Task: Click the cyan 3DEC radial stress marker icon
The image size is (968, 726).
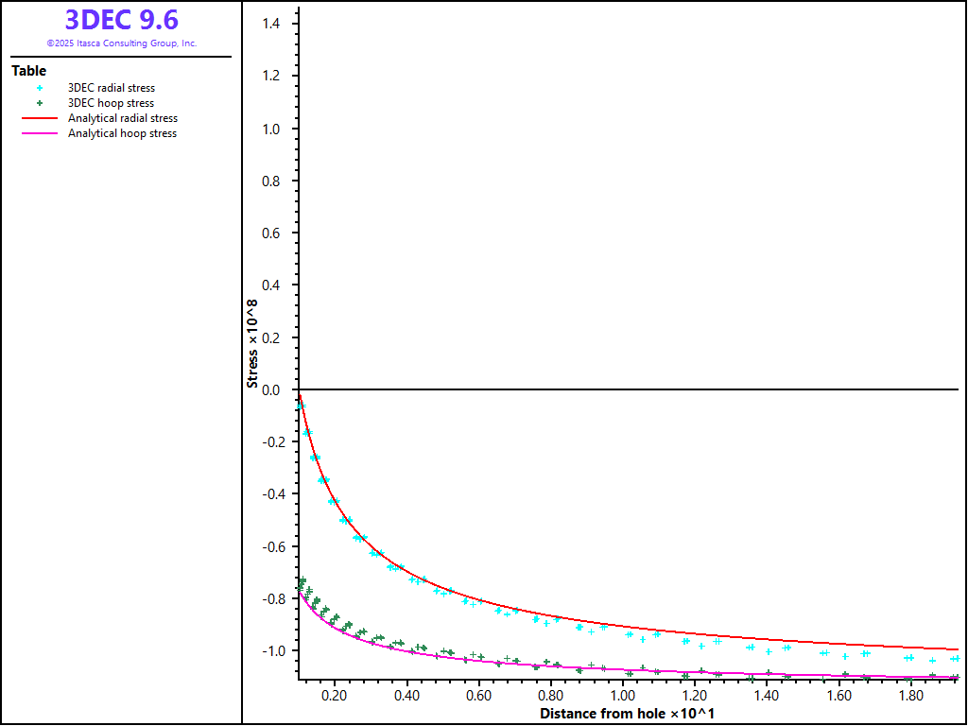Action: coord(40,88)
